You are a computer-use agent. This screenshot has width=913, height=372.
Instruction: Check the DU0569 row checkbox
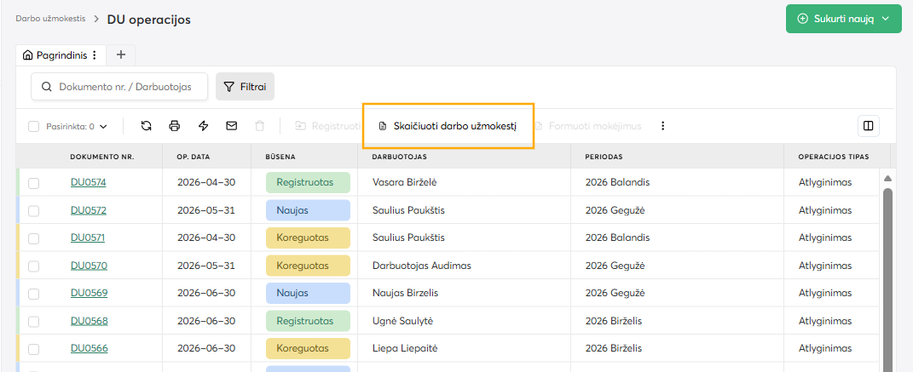point(34,294)
